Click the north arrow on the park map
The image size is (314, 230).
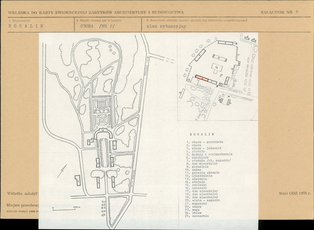[62, 171]
